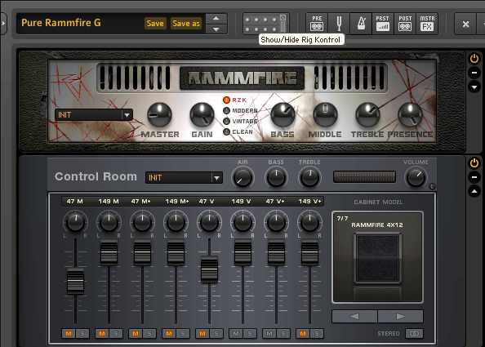485x347 pixels.
Task: Click the 47 V channel fader
Action: click(209, 269)
